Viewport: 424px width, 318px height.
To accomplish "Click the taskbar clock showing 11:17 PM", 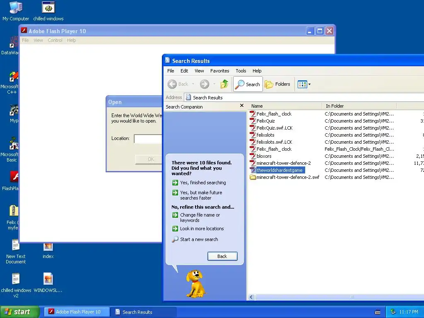I will coord(409,312).
